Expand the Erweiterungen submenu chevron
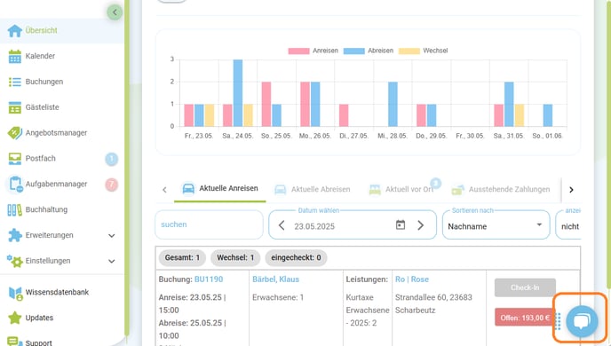 [x=111, y=235]
